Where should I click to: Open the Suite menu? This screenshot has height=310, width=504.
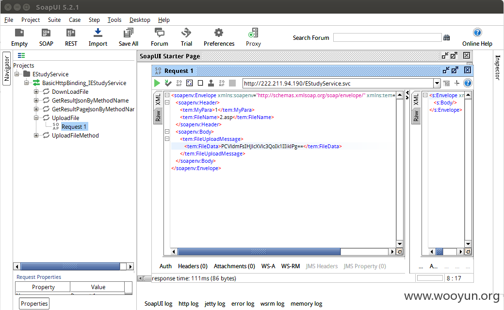pos(54,19)
